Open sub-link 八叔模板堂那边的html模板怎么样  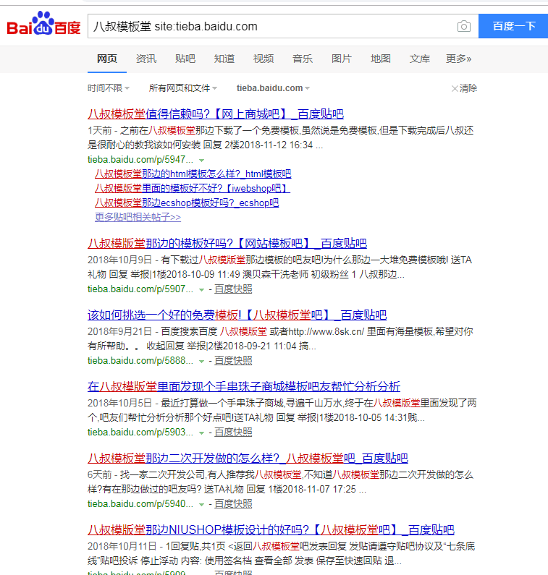point(193,174)
